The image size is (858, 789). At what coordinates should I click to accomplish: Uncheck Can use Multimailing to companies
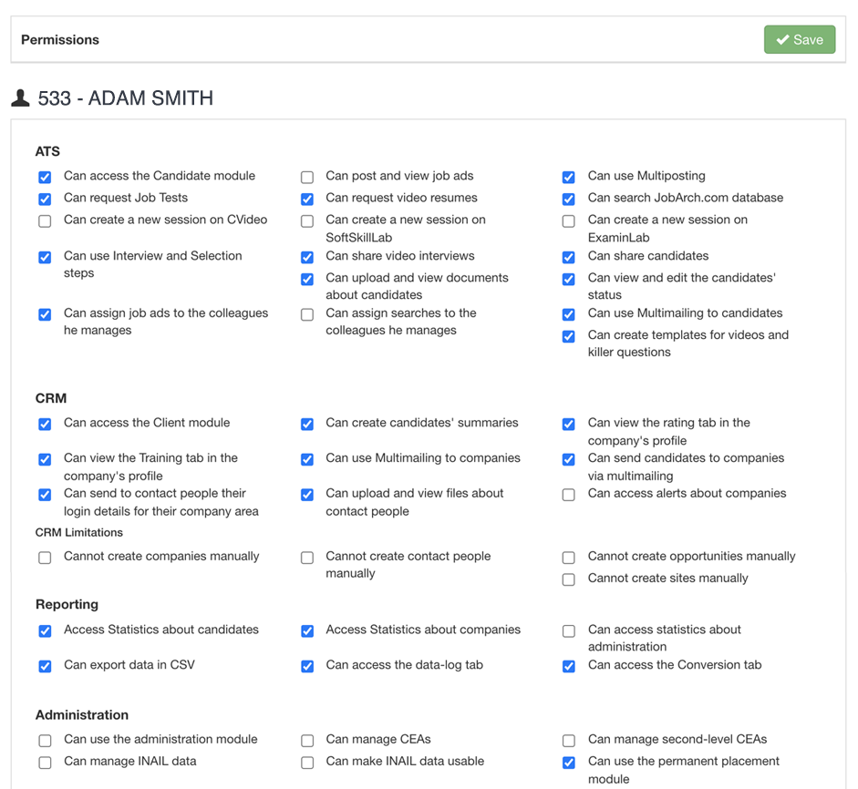(x=307, y=459)
